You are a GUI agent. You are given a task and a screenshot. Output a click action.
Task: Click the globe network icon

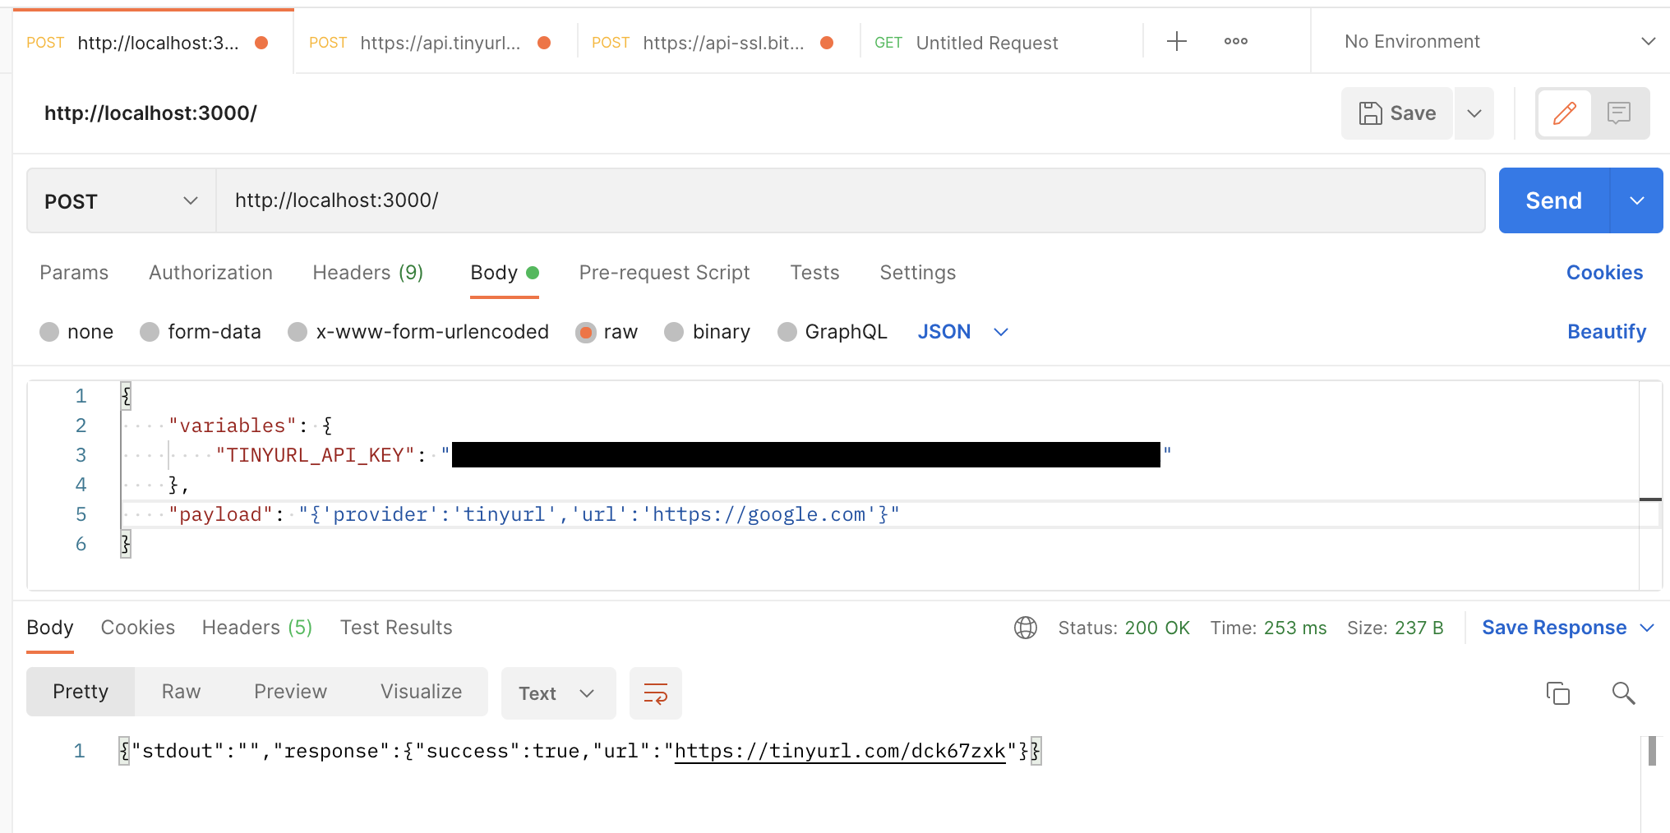tap(1025, 628)
